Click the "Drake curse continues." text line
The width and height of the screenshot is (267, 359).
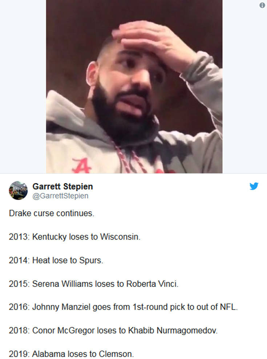(52, 213)
